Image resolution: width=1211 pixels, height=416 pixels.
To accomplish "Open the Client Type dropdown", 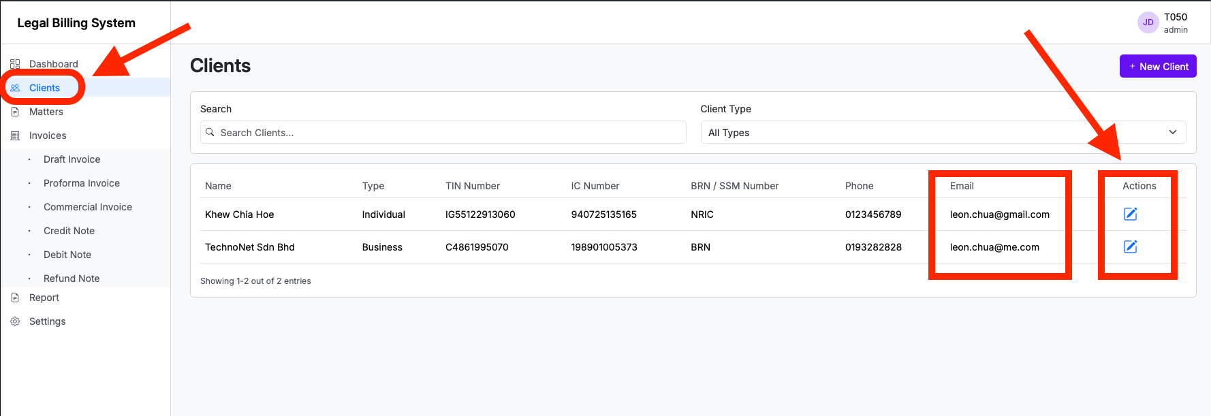I will coord(943,132).
